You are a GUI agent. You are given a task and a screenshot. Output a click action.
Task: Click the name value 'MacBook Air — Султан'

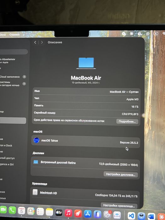124,92
